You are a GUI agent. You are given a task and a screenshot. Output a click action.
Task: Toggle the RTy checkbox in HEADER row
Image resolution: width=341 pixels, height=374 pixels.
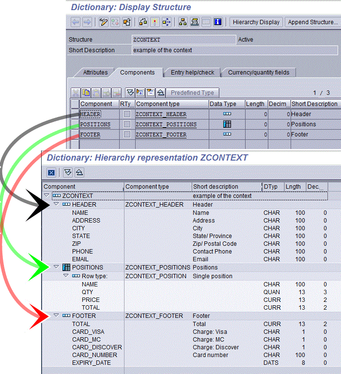tap(127, 114)
